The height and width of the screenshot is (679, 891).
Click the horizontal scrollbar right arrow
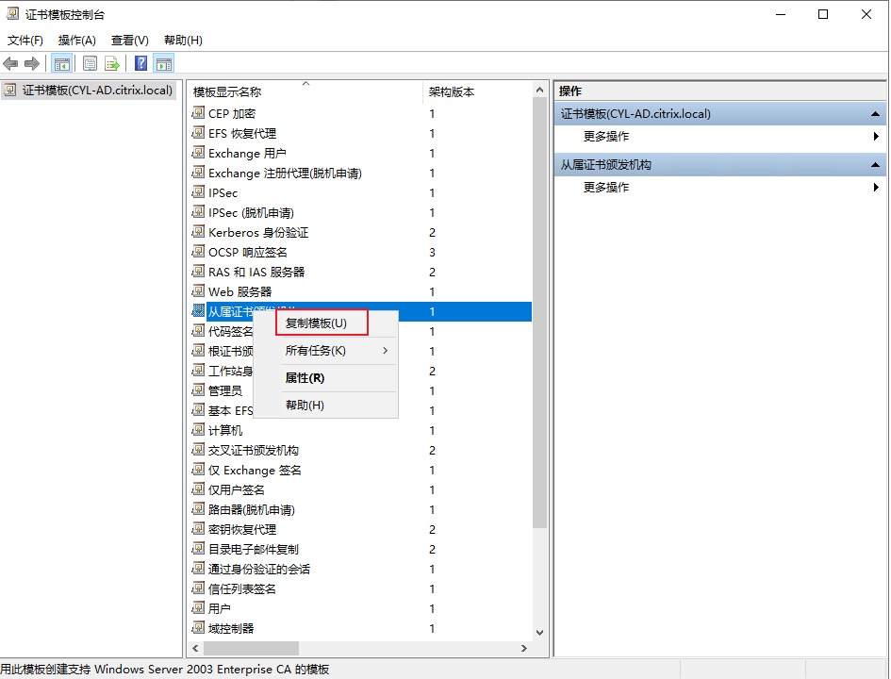524,649
